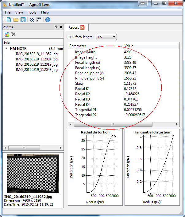Open the File menu

pyautogui.click(x=8, y=12)
